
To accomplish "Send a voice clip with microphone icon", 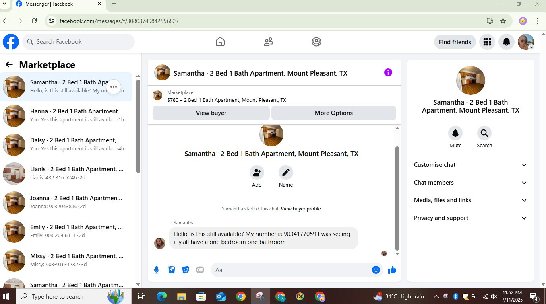I will point(157,270).
